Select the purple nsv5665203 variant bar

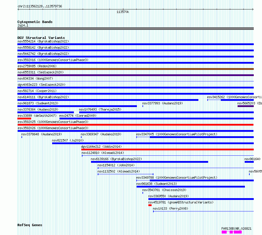(246, 106)
